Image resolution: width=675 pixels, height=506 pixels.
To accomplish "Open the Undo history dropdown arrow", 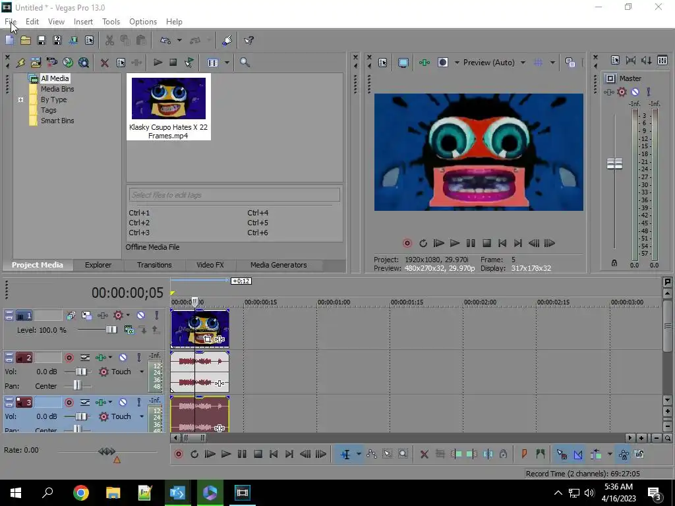I will 179,40.
